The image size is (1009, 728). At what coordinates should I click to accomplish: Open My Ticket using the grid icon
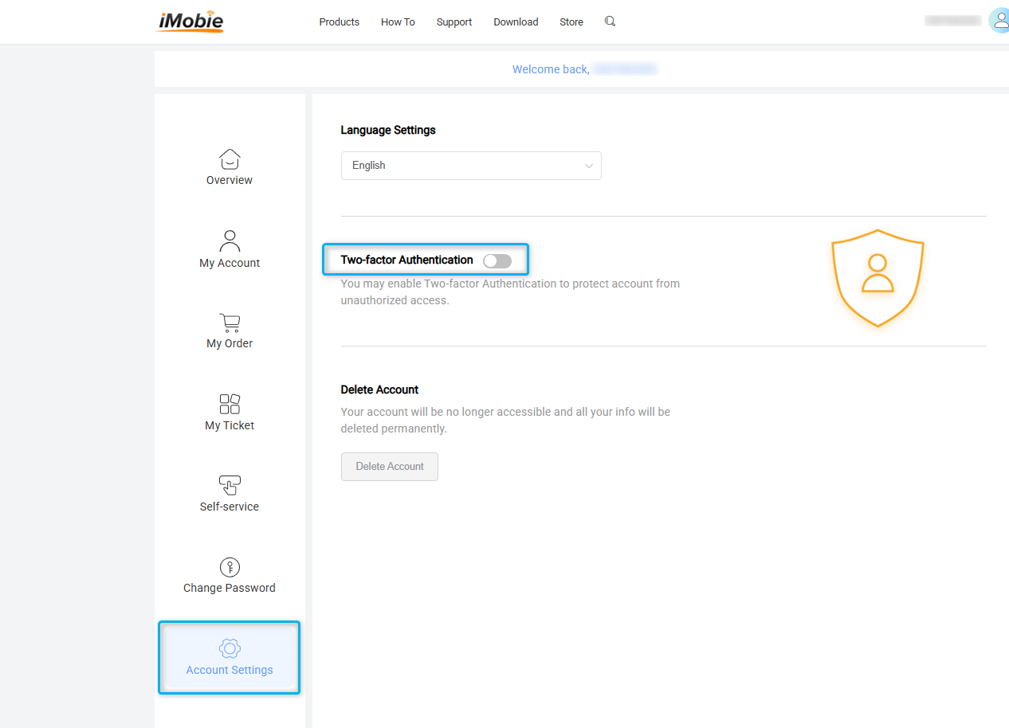[229, 405]
